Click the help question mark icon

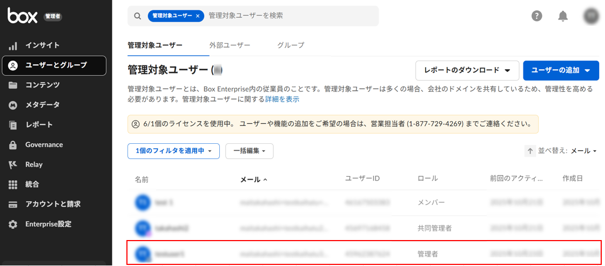coord(536,16)
